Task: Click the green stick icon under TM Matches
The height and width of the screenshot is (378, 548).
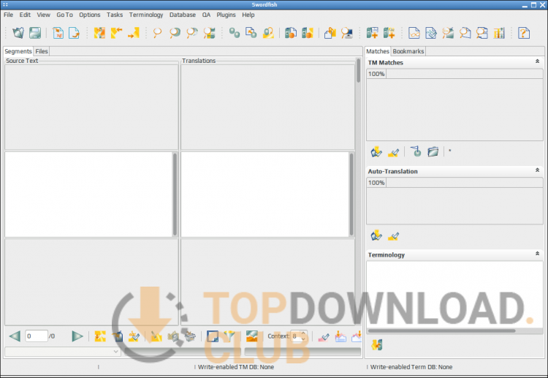Action: 416,152
